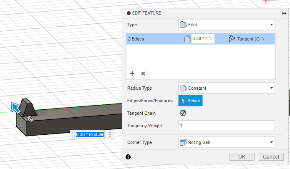Open the Corner Type dropdown showing Rolling Ball
290x169 pixels.
click(x=227, y=142)
